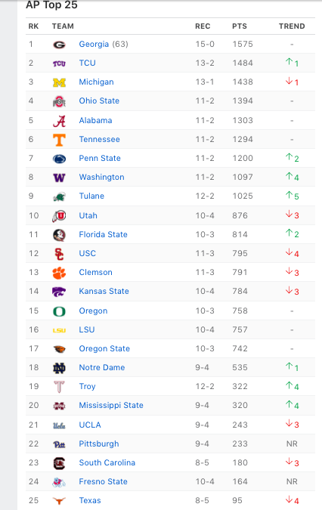
Task: Click the PTS column header
Action: click(x=240, y=26)
